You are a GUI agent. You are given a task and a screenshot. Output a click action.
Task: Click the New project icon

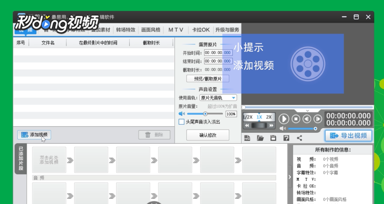coord(247,138)
